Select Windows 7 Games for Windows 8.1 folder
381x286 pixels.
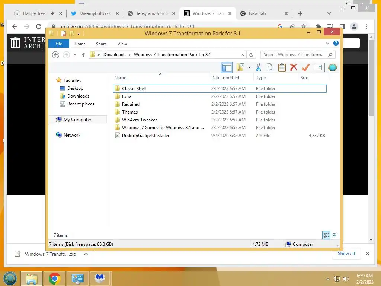220,127
